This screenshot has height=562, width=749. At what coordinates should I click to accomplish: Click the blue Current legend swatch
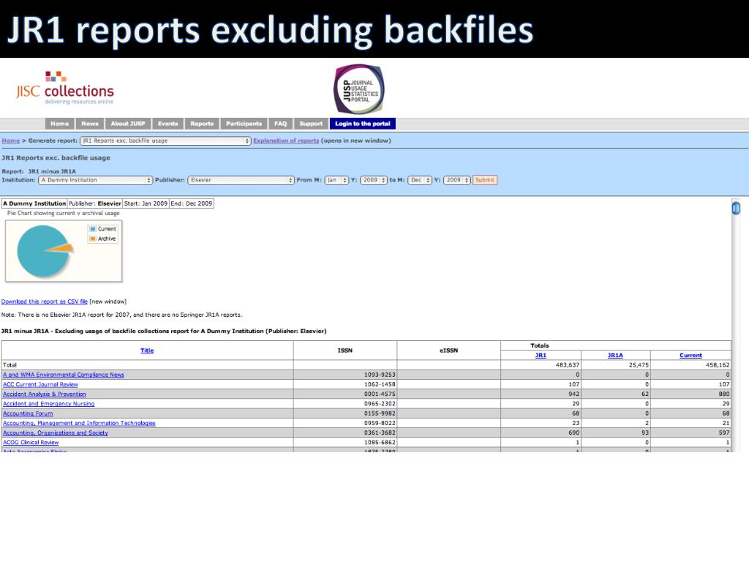pyautogui.click(x=93, y=229)
